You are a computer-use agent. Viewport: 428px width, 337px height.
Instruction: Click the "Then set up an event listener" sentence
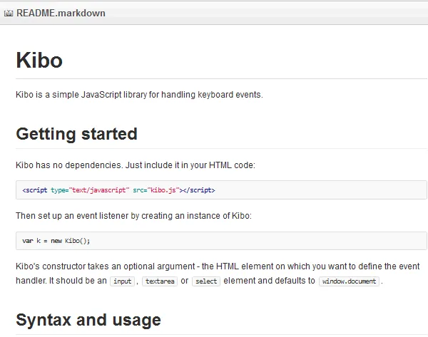(133, 216)
